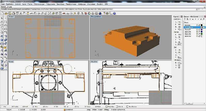Open the Front viewport title menu
The width and height of the screenshot is (206, 111).
click(11, 62)
